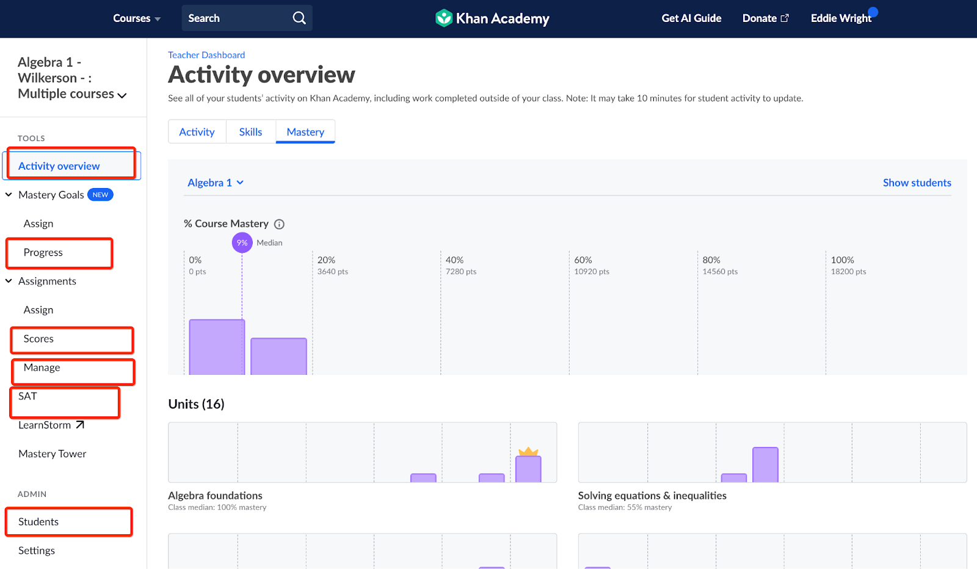Open Assign under Mastery Goals
Viewport: 977px width, 569px height.
pos(38,223)
